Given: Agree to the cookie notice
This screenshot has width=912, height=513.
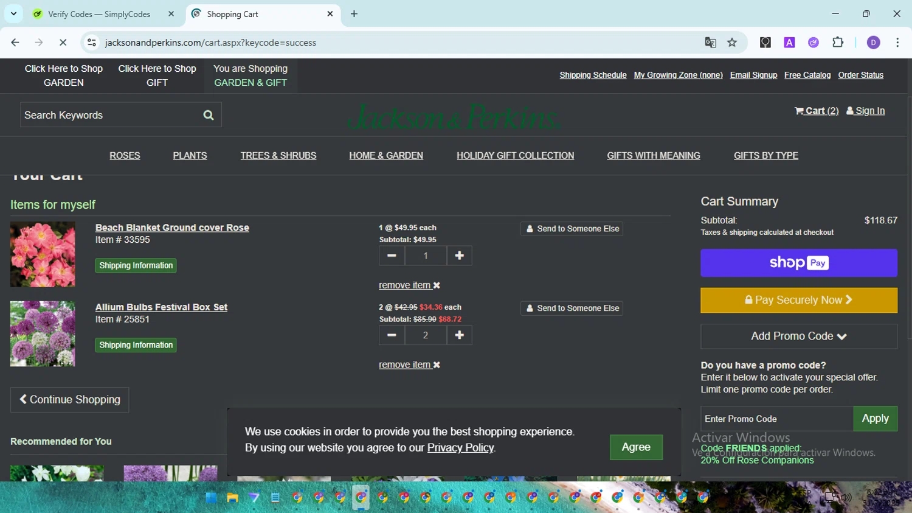Looking at the screenshot, I should point(636,447).
